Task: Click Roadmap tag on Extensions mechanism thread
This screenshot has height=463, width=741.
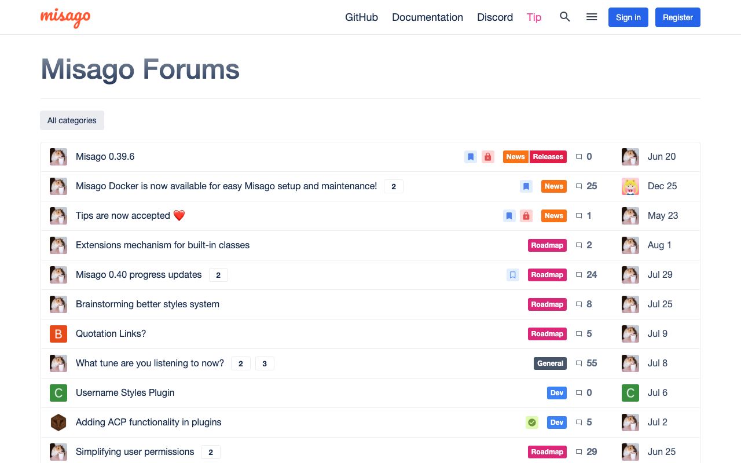Action: tap(547, 245)
